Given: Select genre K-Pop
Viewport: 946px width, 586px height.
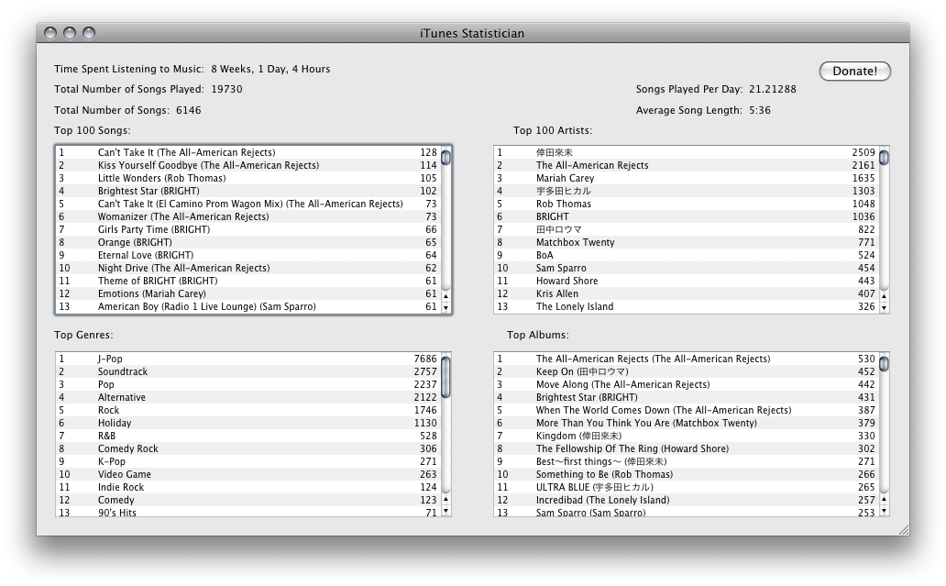Looking at the screenshot, I should pos(248,461).
